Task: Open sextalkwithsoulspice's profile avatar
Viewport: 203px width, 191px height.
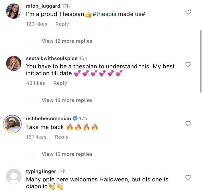Action: (x=13, y=64)
